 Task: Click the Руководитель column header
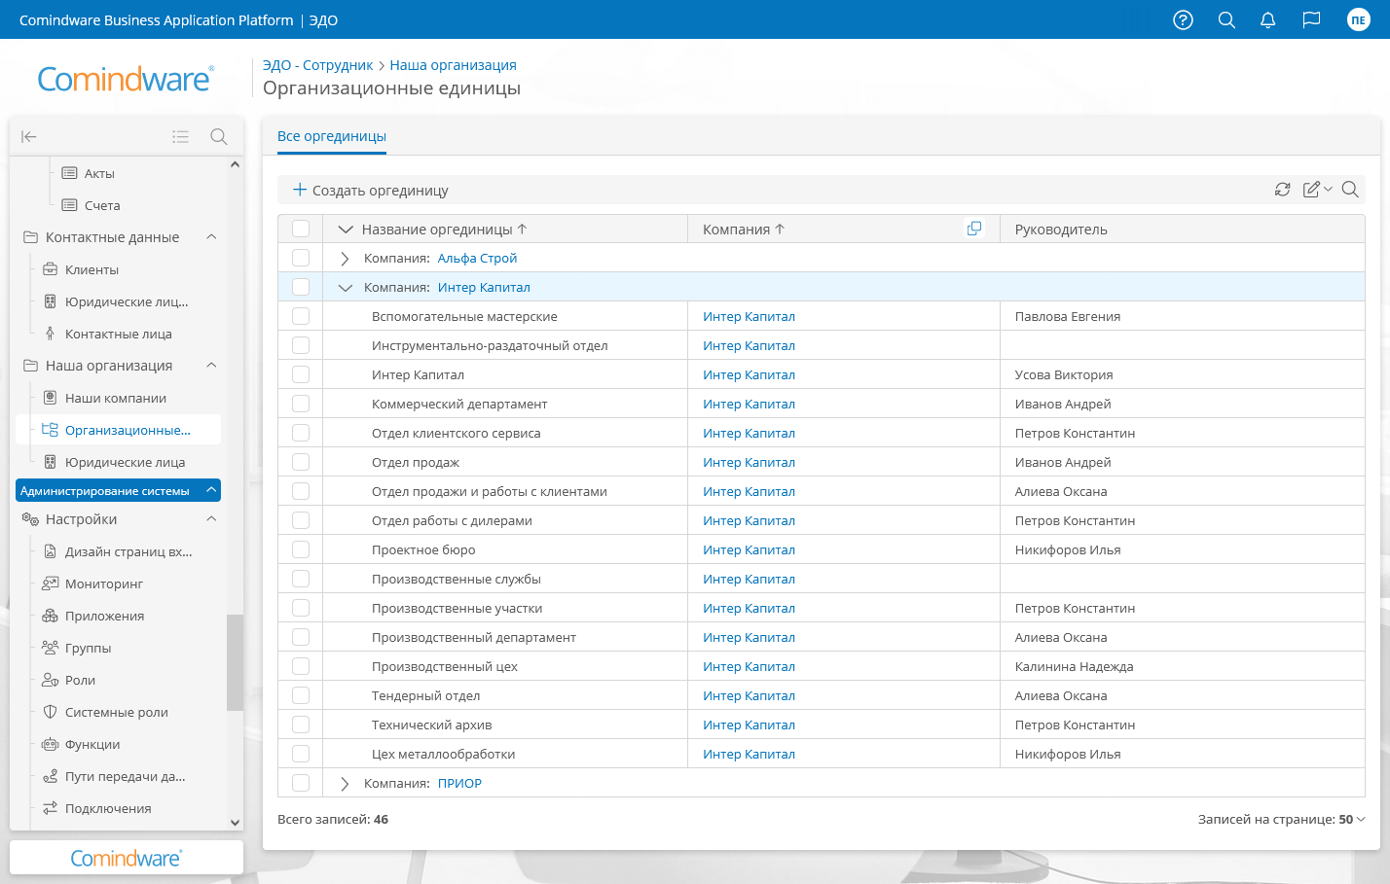pos(1061,230)
